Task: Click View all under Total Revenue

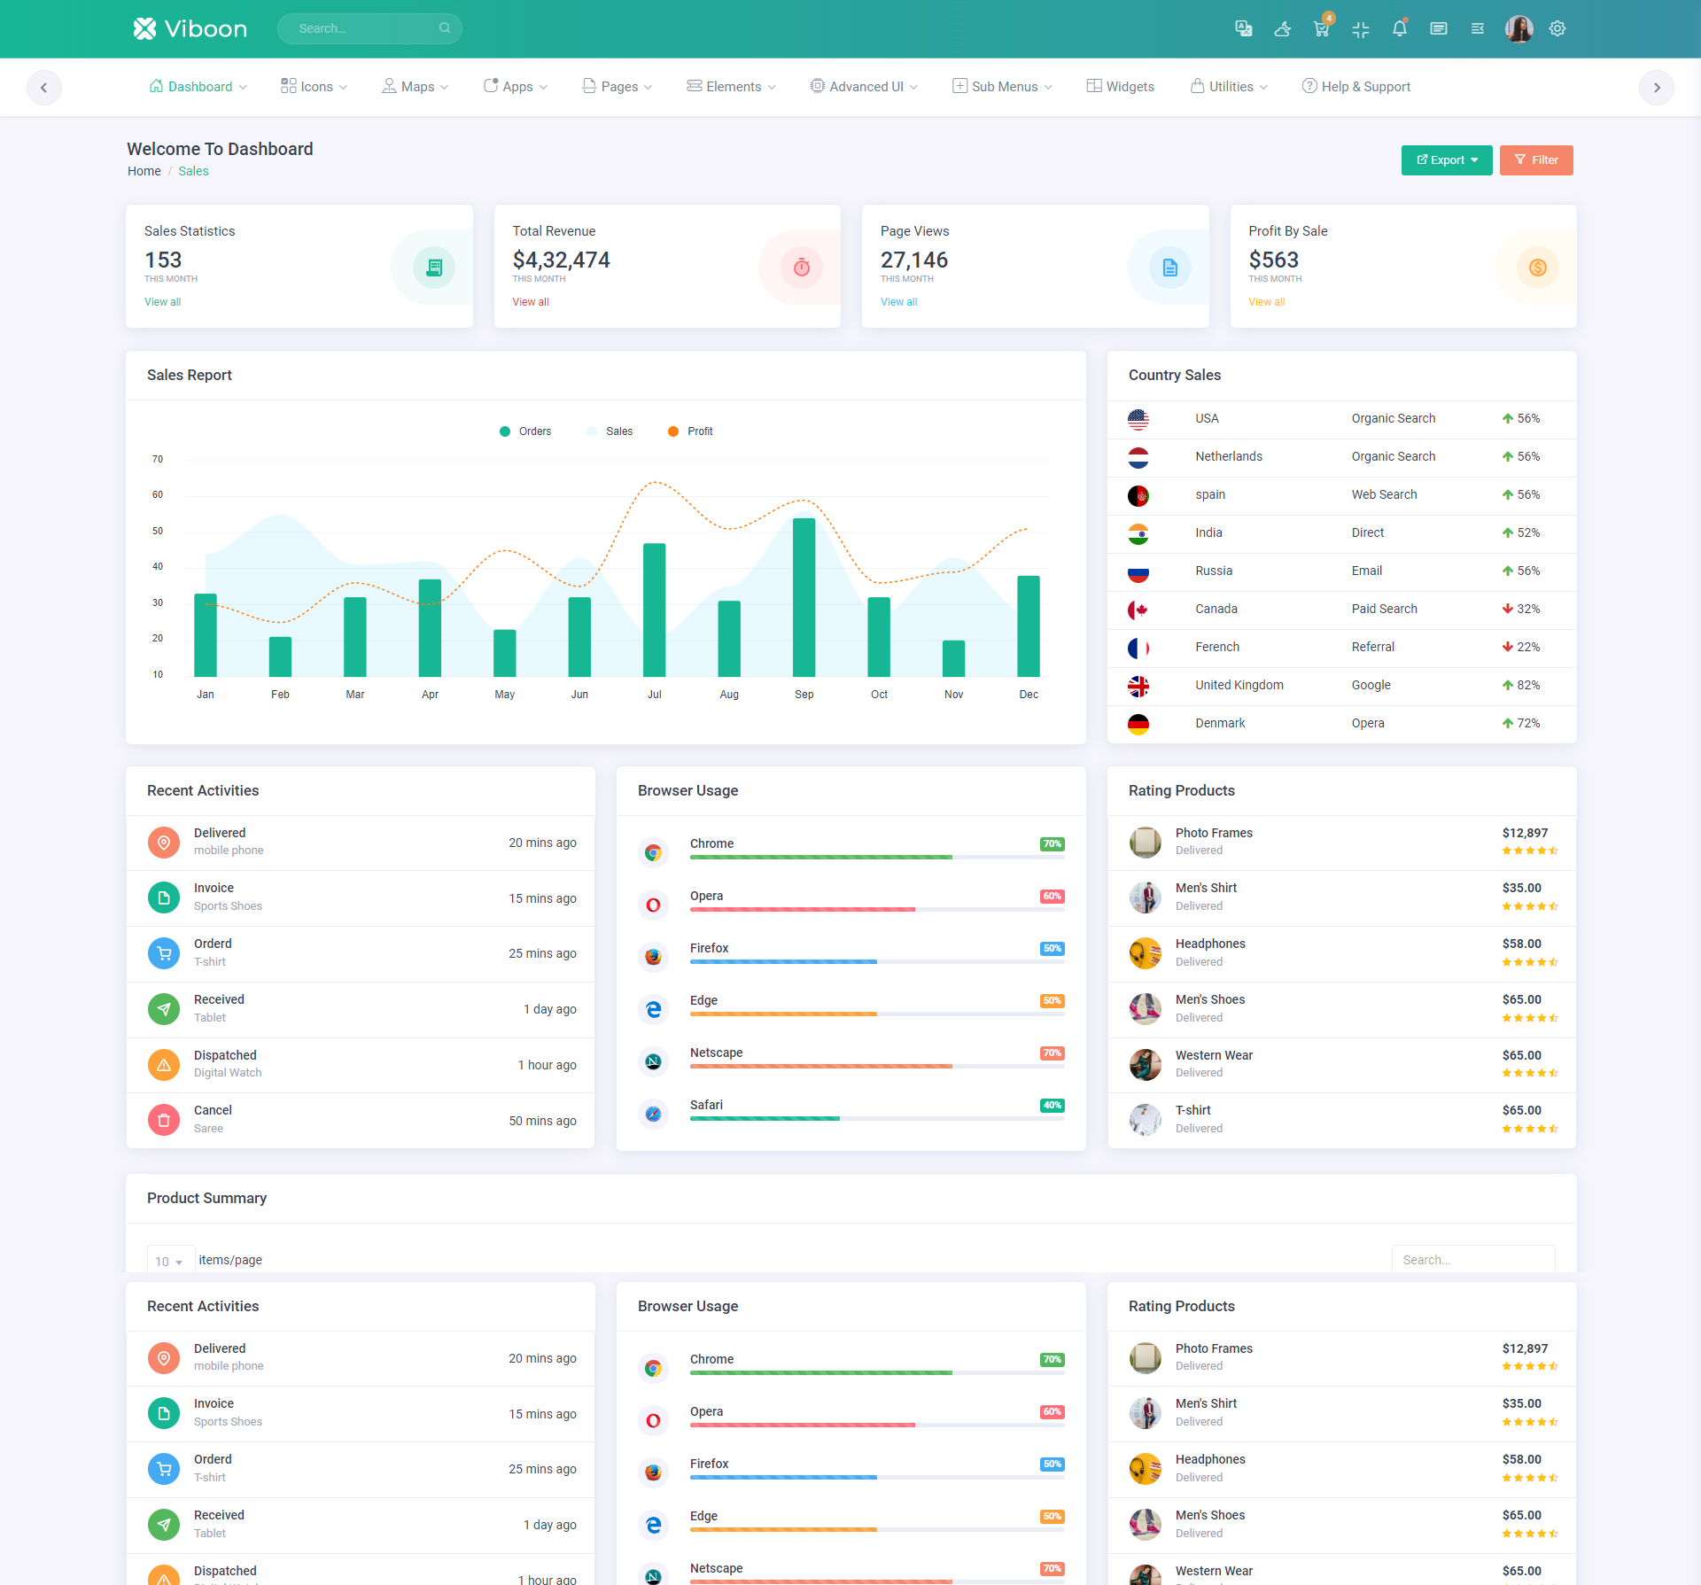Action: pyautogui.click(x=531, y=302)
